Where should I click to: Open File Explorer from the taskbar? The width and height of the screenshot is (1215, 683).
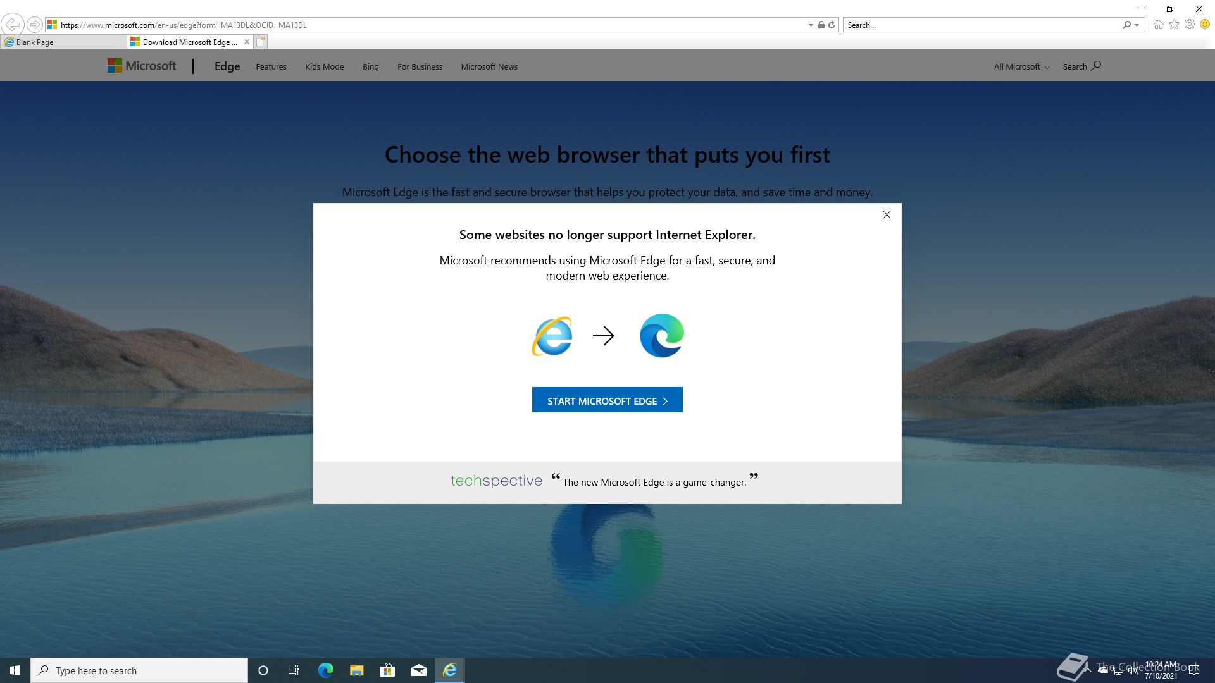point(357,670)
